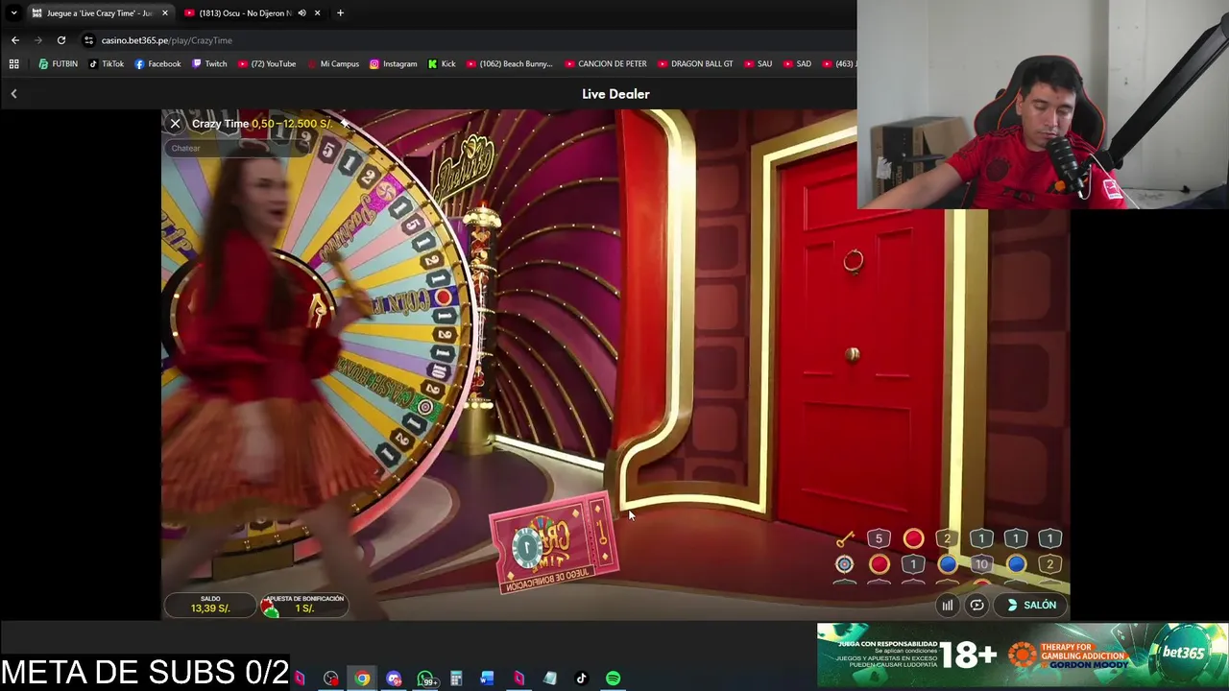Reload the casino page

[61, 40]
